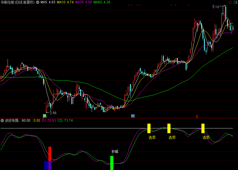238x170 pixels.
Task: Select the green 抄底 signal bar
Action: pyautogui.click(x=112, y=163)
